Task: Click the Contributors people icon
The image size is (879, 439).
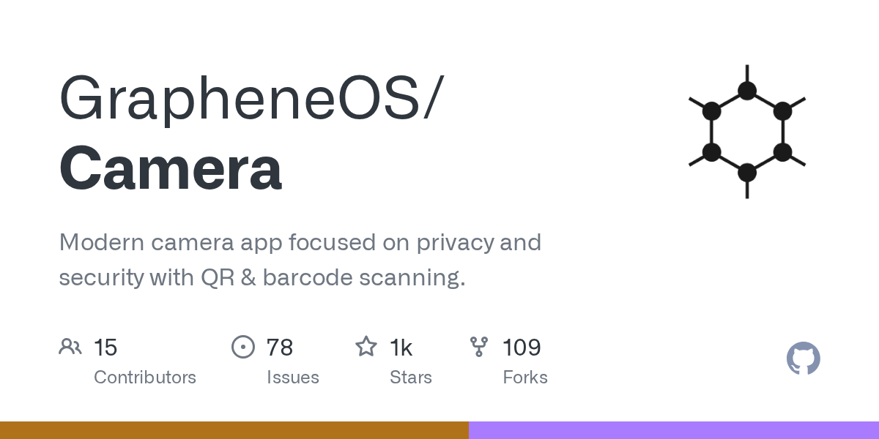Action: coord(70,347)
